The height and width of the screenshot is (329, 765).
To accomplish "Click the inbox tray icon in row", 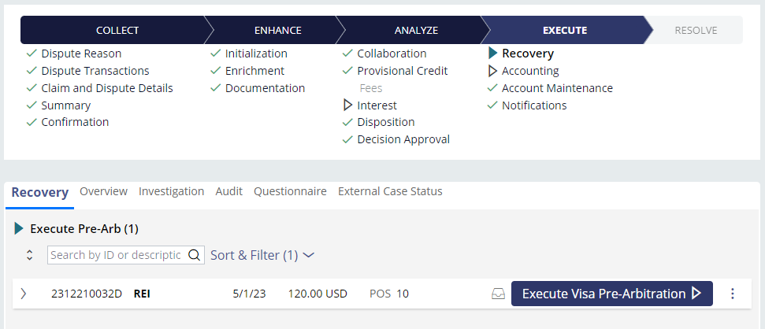I will pos(498,294).
